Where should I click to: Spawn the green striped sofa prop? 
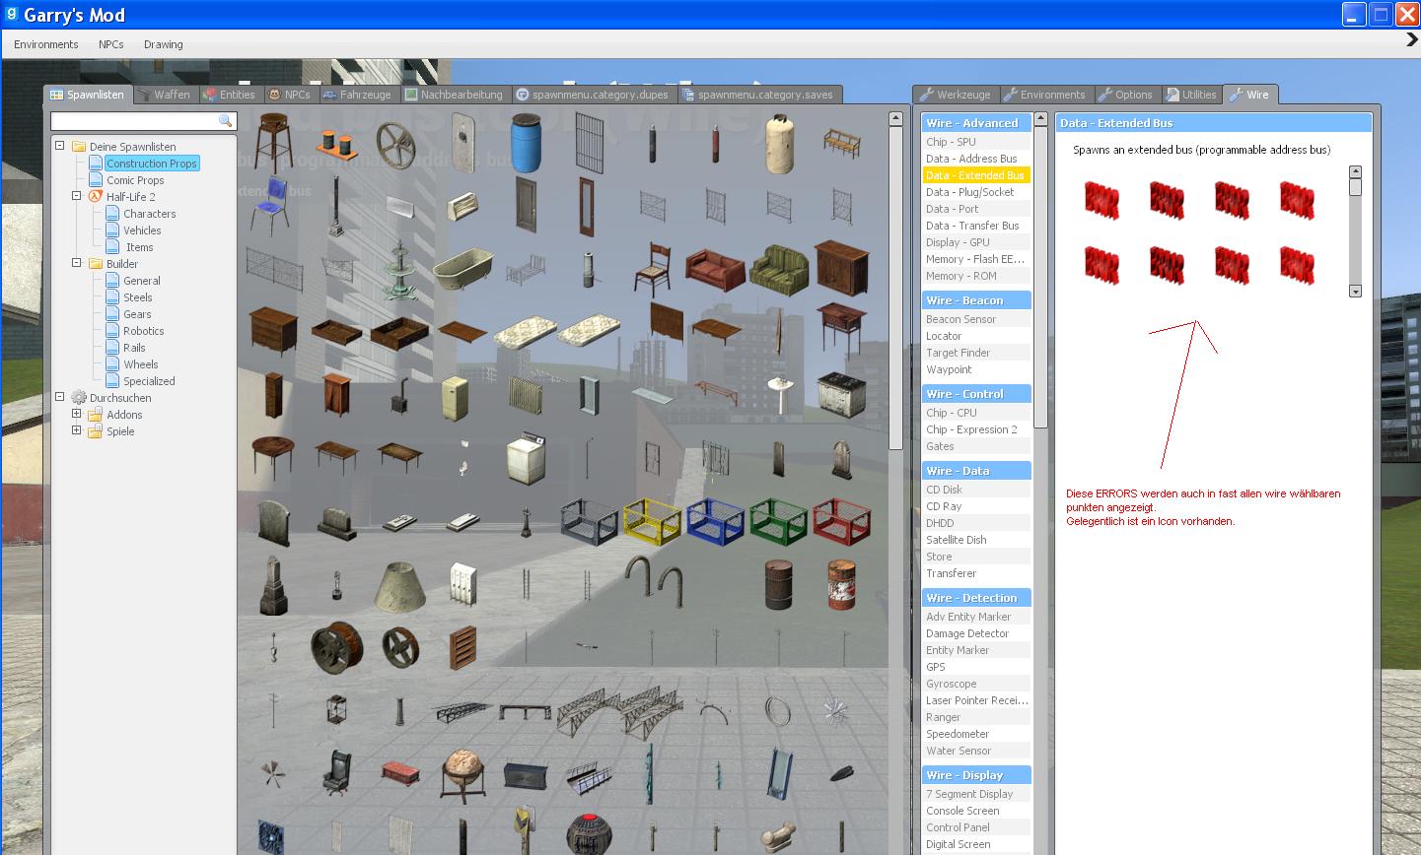(x=778, y=268)
